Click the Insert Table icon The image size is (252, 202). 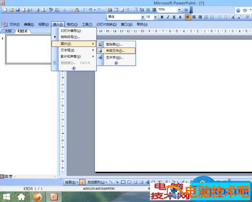[x=116, y=10]
